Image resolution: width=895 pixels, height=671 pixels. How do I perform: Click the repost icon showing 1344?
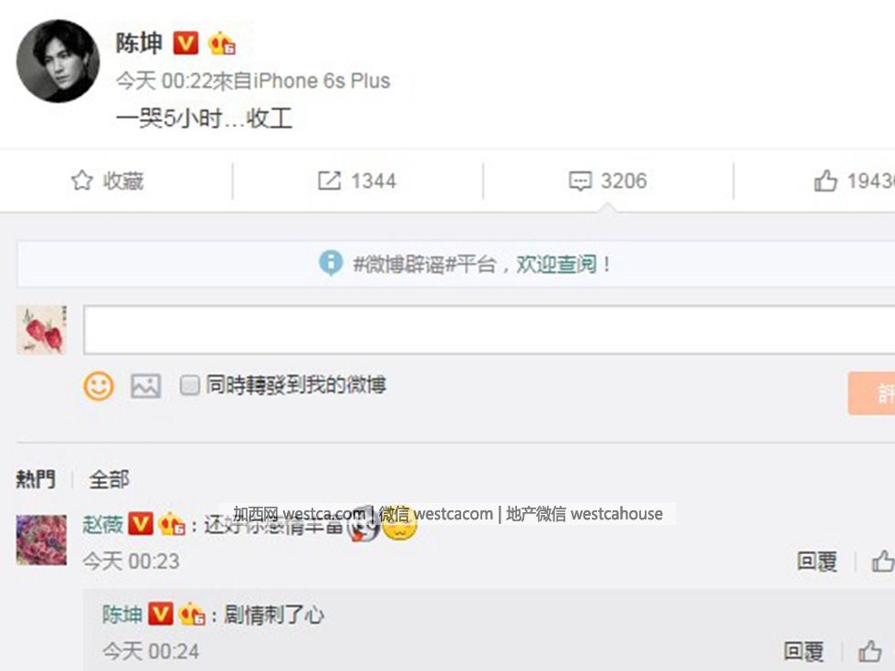pyautogui.click(x=329, y=181)
